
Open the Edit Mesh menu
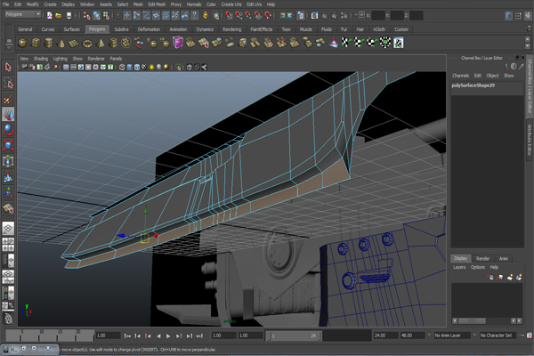(x=157, y=4)
